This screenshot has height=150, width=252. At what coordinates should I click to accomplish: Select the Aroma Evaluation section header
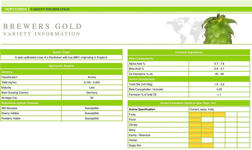tap(189, 103)
